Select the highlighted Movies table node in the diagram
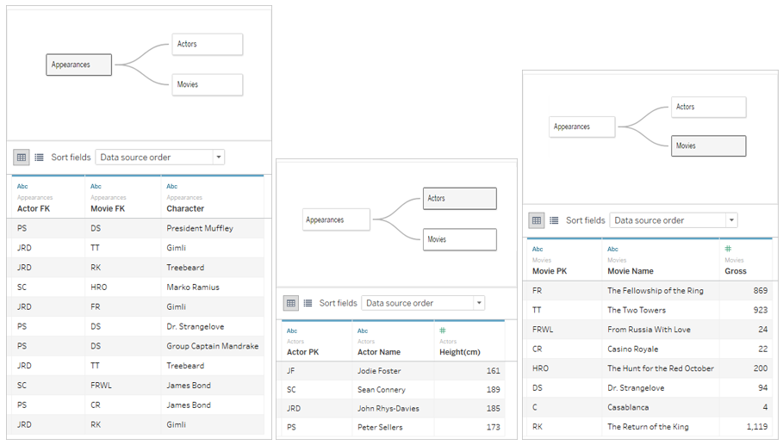The image size is (783, 445). (x=708, y=146)
